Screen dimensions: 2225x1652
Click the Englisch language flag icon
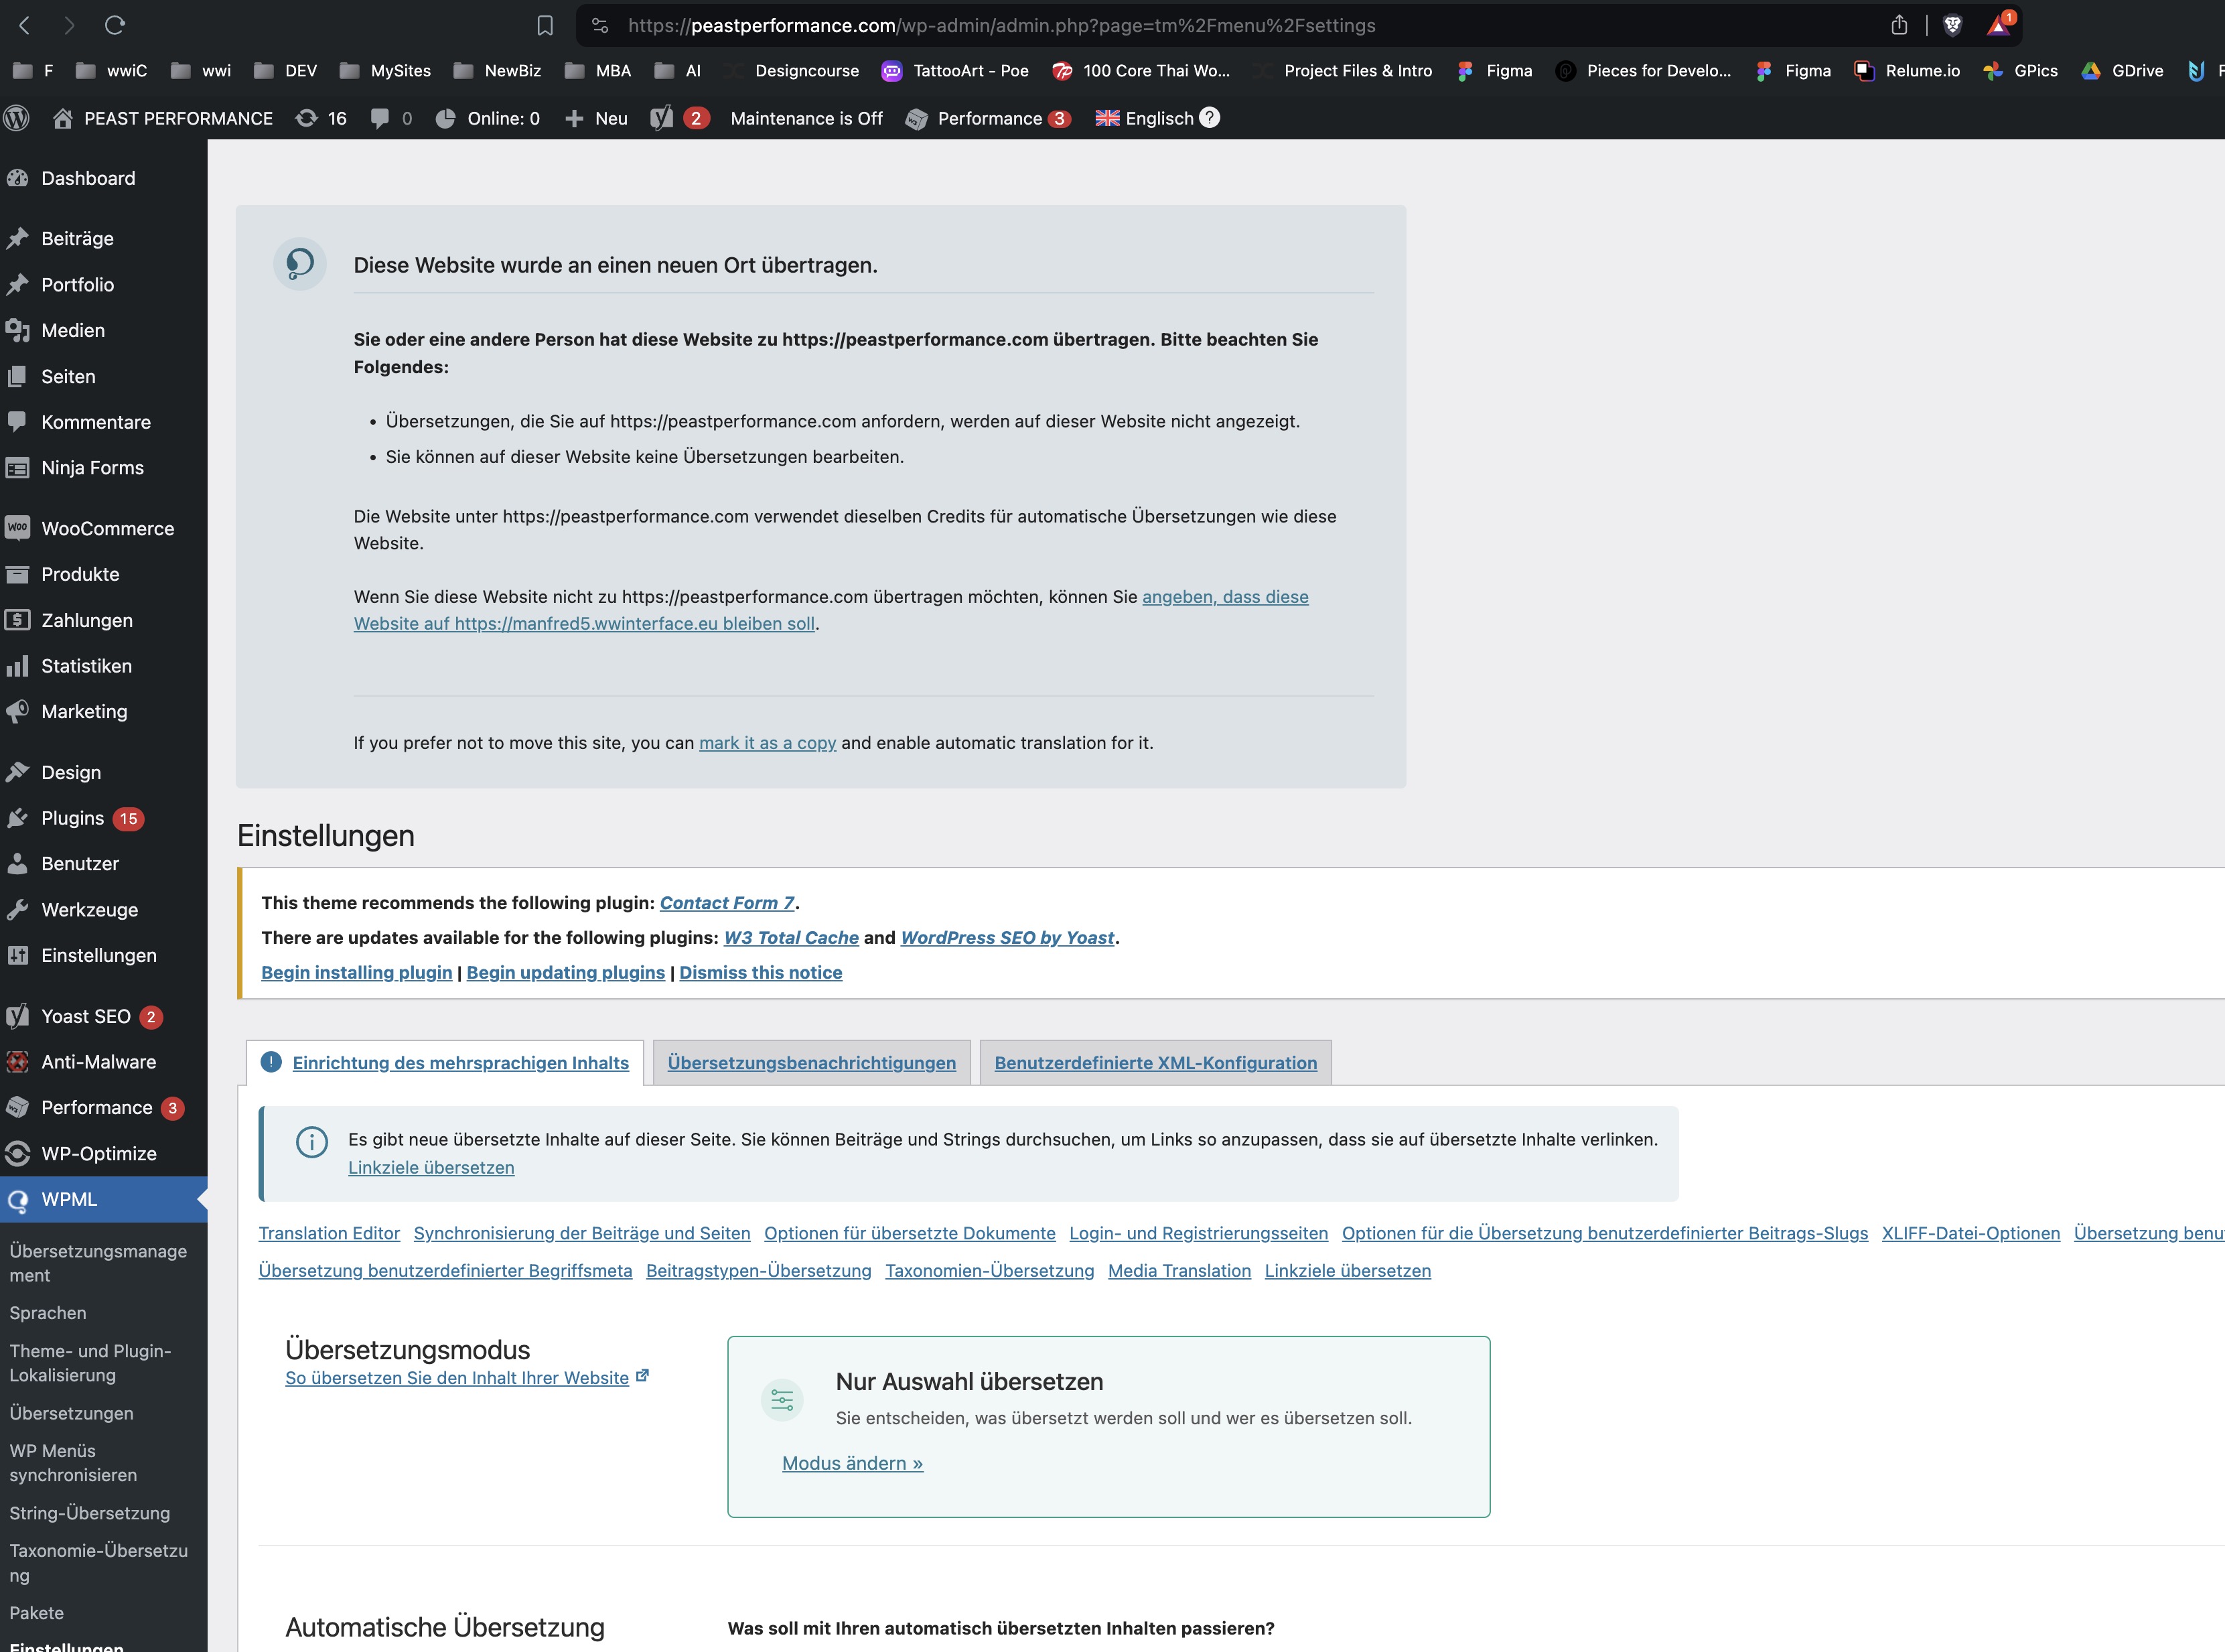coord(1106,118)
